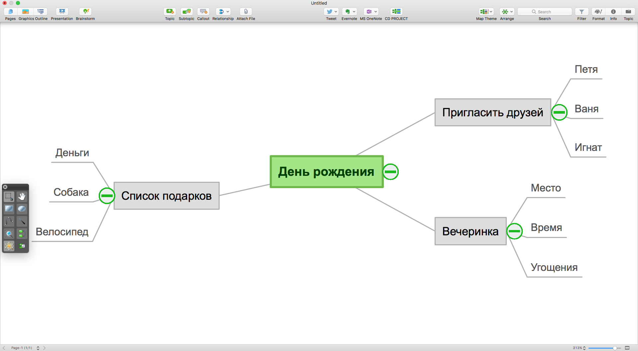Click the Search field
This screenshot has width=638, height=351.
coord(545,12)
